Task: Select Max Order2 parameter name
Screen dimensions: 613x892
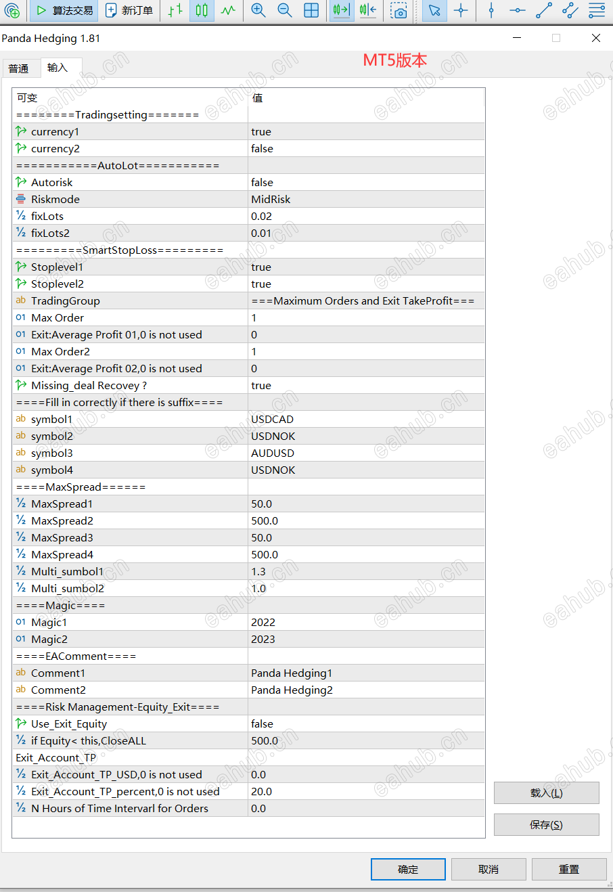Action: tap(60, 352)
